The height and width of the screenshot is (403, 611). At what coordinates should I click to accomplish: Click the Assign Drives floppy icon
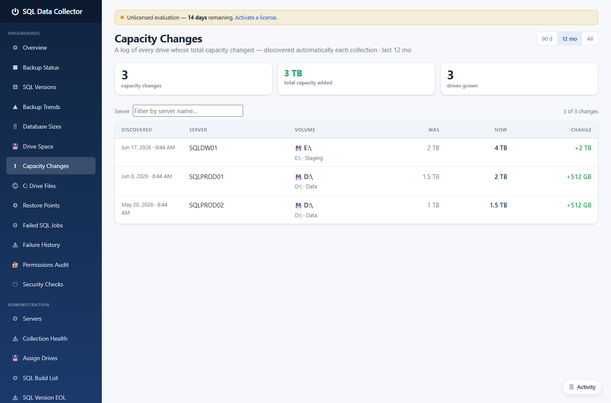pos(15,358)
